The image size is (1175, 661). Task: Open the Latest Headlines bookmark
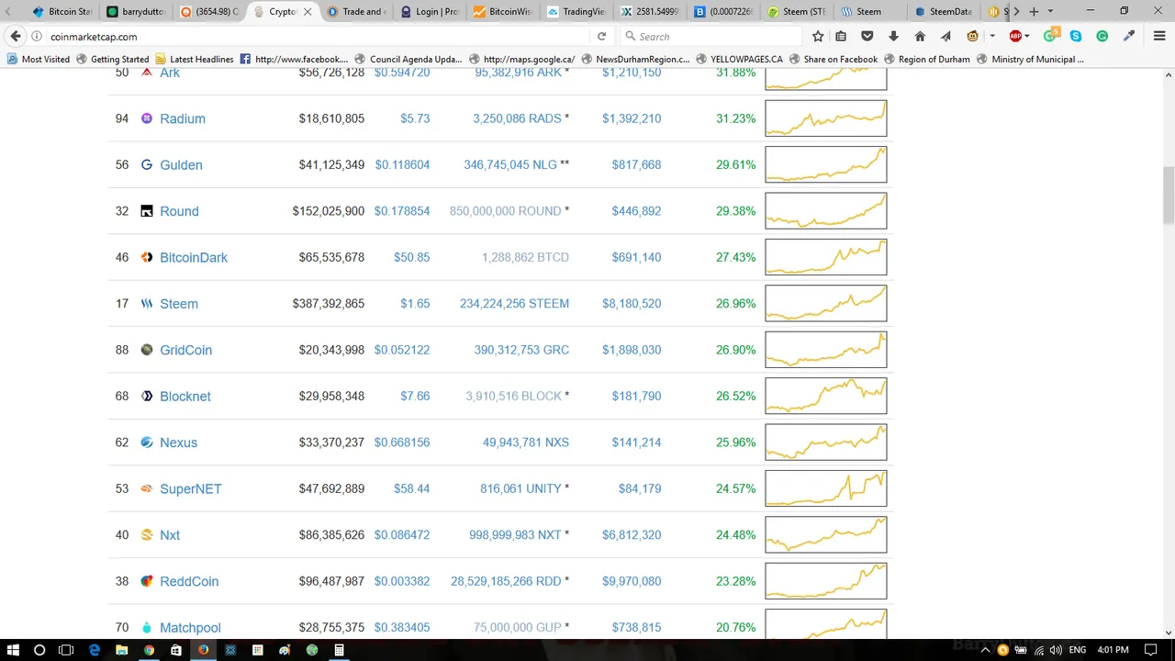pos(194,59)
